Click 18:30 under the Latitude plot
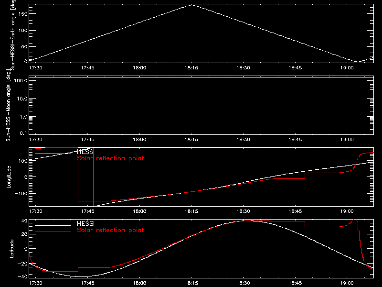Screen dimensions: 382x287 [243, 283]
